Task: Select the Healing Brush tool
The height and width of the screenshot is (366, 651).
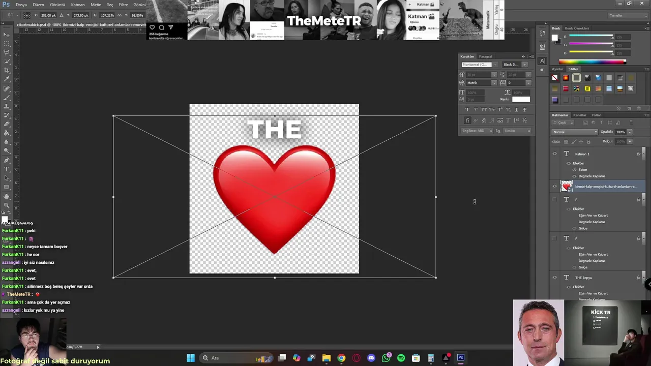Action: click(7, 88)
